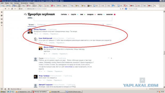Open Bookmarks panel star in Opera sidebar
Image resolution: width=165 pixels, height=93 pixels.
[x=2, y=12]
